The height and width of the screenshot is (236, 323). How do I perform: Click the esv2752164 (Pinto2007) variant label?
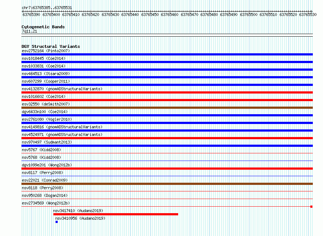coord(46,51)
